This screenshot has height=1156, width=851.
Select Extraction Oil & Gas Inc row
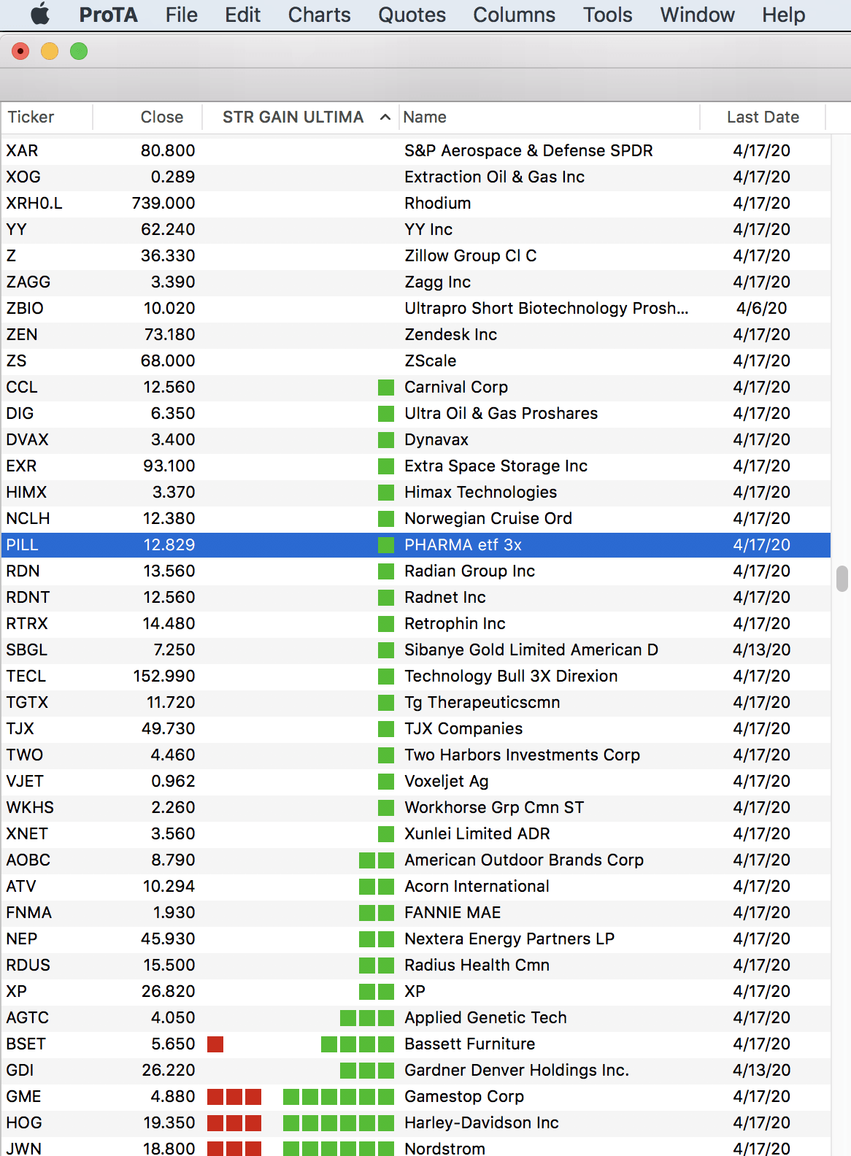click(x=415, y=177)
